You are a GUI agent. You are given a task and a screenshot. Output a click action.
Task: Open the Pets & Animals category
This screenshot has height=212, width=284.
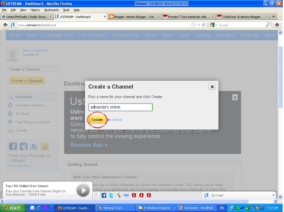(92, 35)
